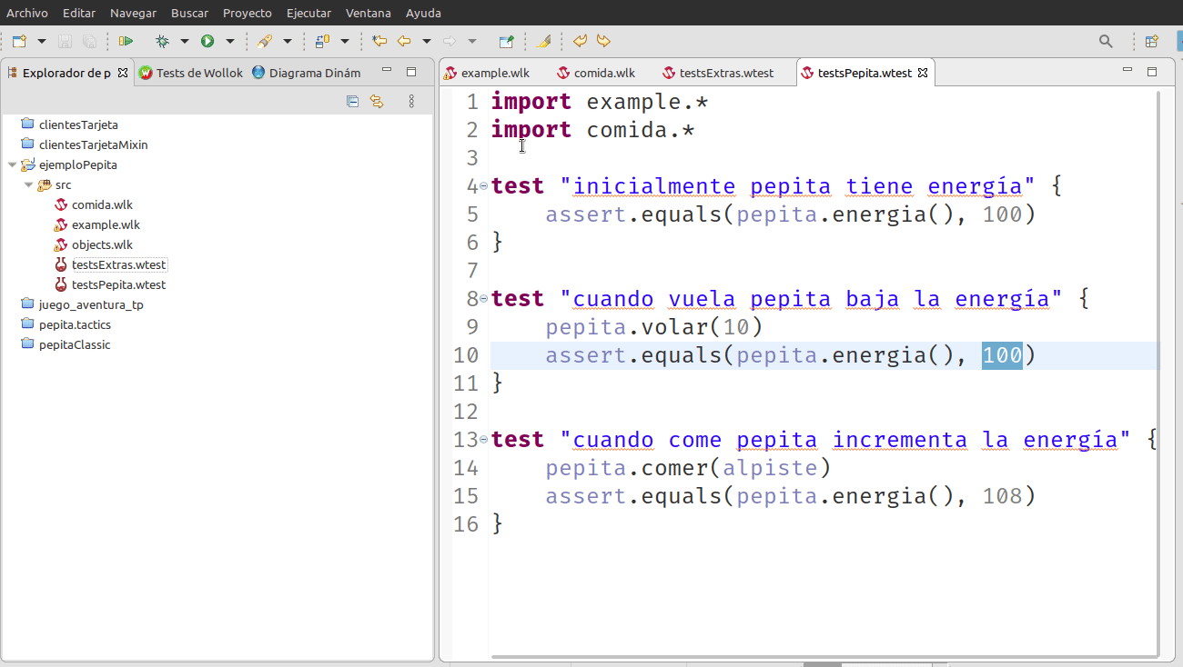Image resolution: width=1183 pixels, height=667 pixels.
Task: Open the Archivo menu
Action: (x=27, y=14)
